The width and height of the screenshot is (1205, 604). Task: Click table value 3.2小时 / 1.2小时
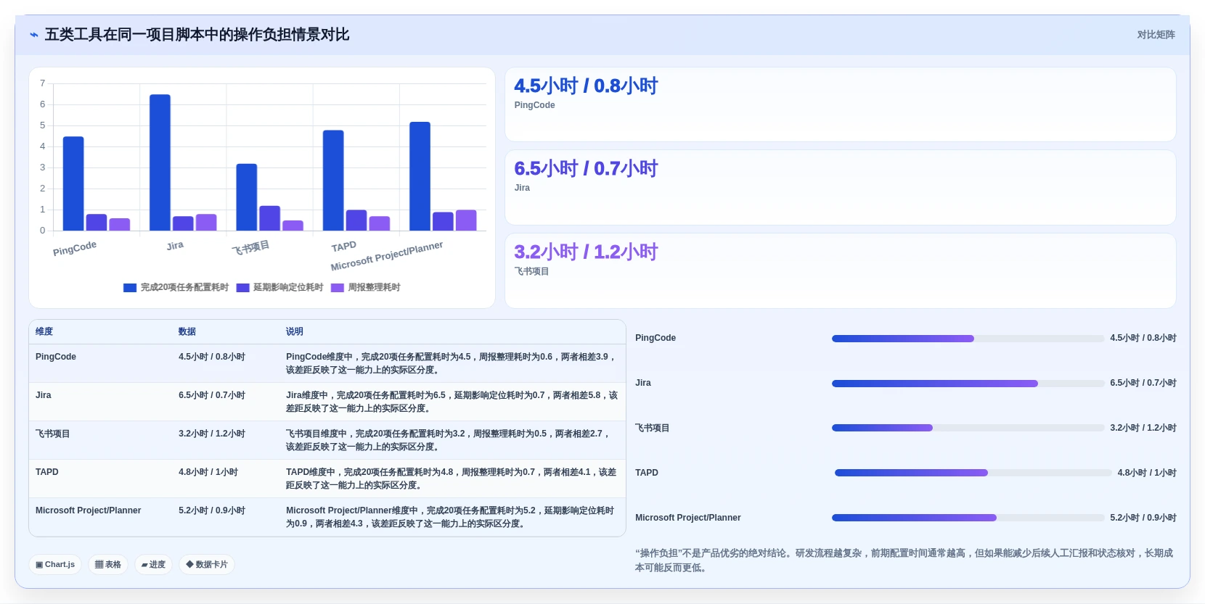click(x=212, y=434)
